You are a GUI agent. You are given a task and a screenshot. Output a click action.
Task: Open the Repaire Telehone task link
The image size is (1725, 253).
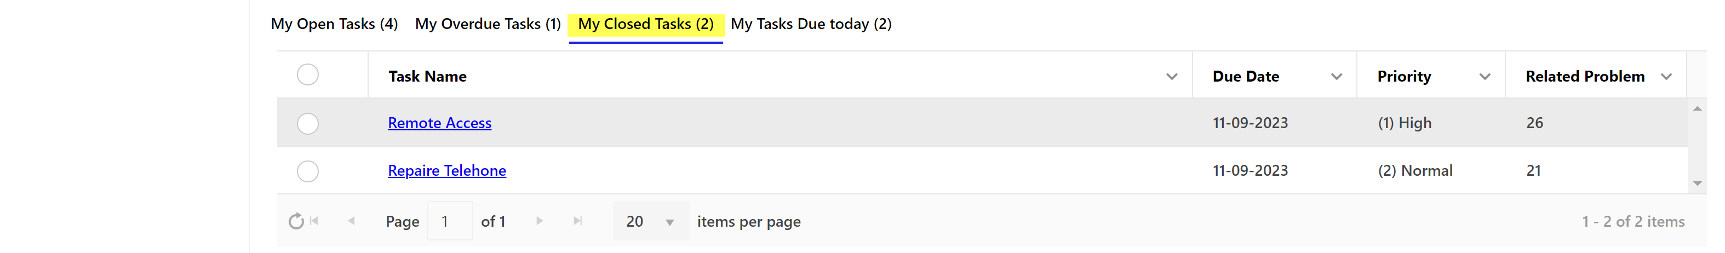coord(446,171)
